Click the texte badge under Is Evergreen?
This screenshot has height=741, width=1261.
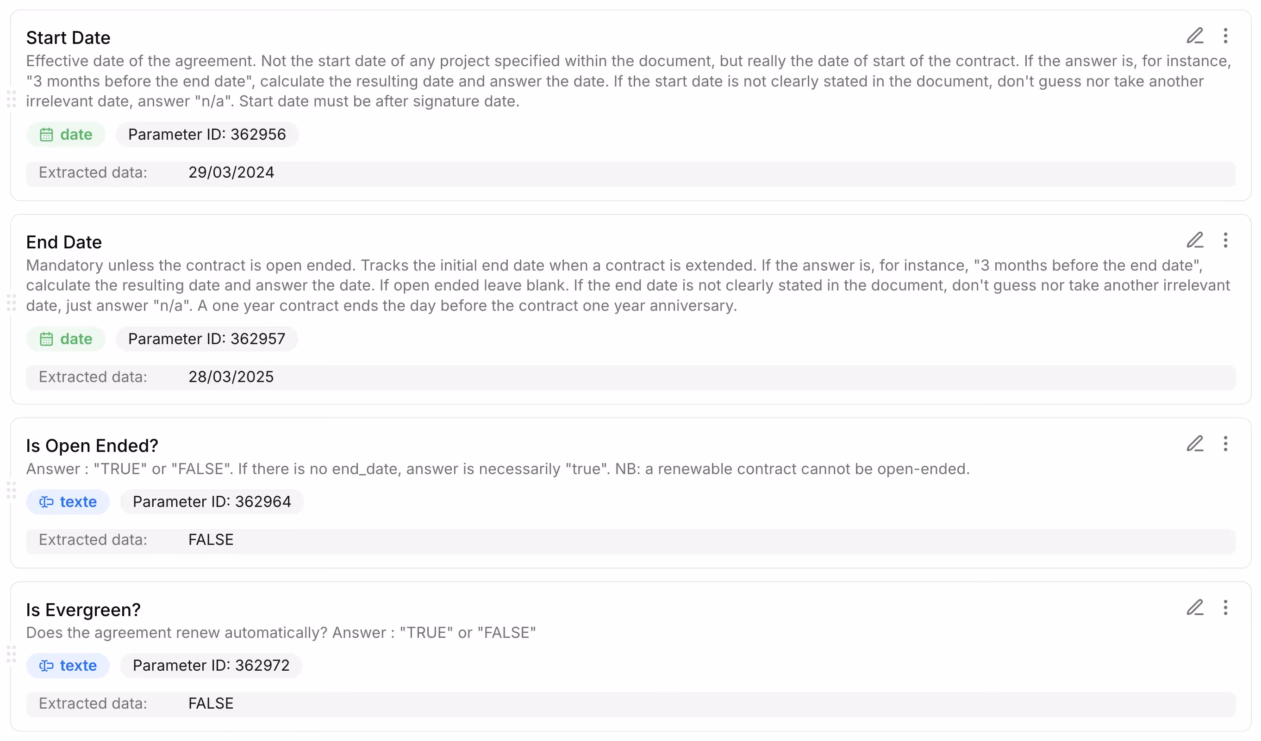click(x=68, y=667)
